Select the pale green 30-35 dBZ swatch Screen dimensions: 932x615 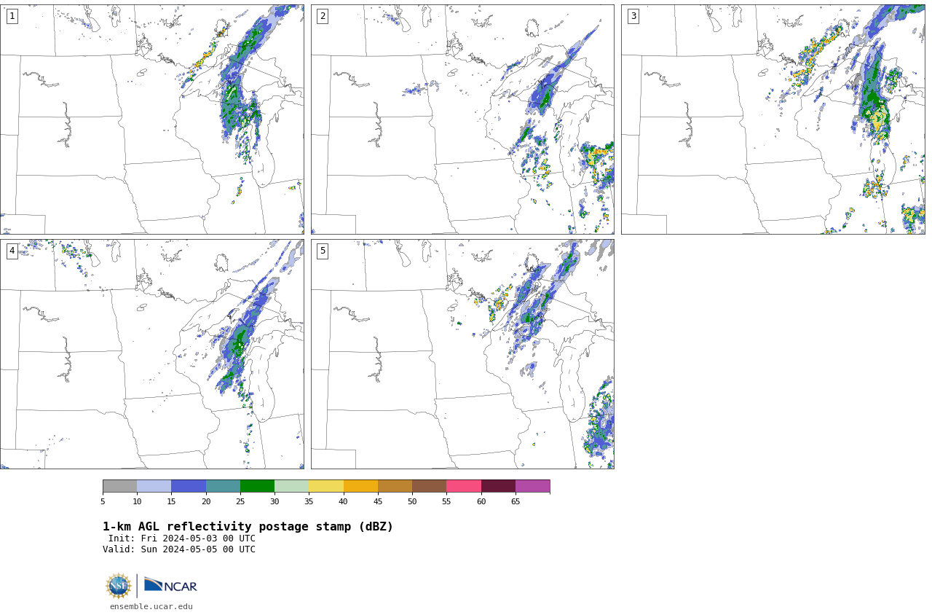[x=291, y=486]
